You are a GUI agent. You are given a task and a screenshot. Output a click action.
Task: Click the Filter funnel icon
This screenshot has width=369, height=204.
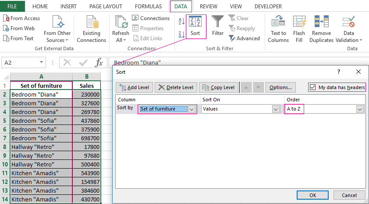[x=218, y=23]
